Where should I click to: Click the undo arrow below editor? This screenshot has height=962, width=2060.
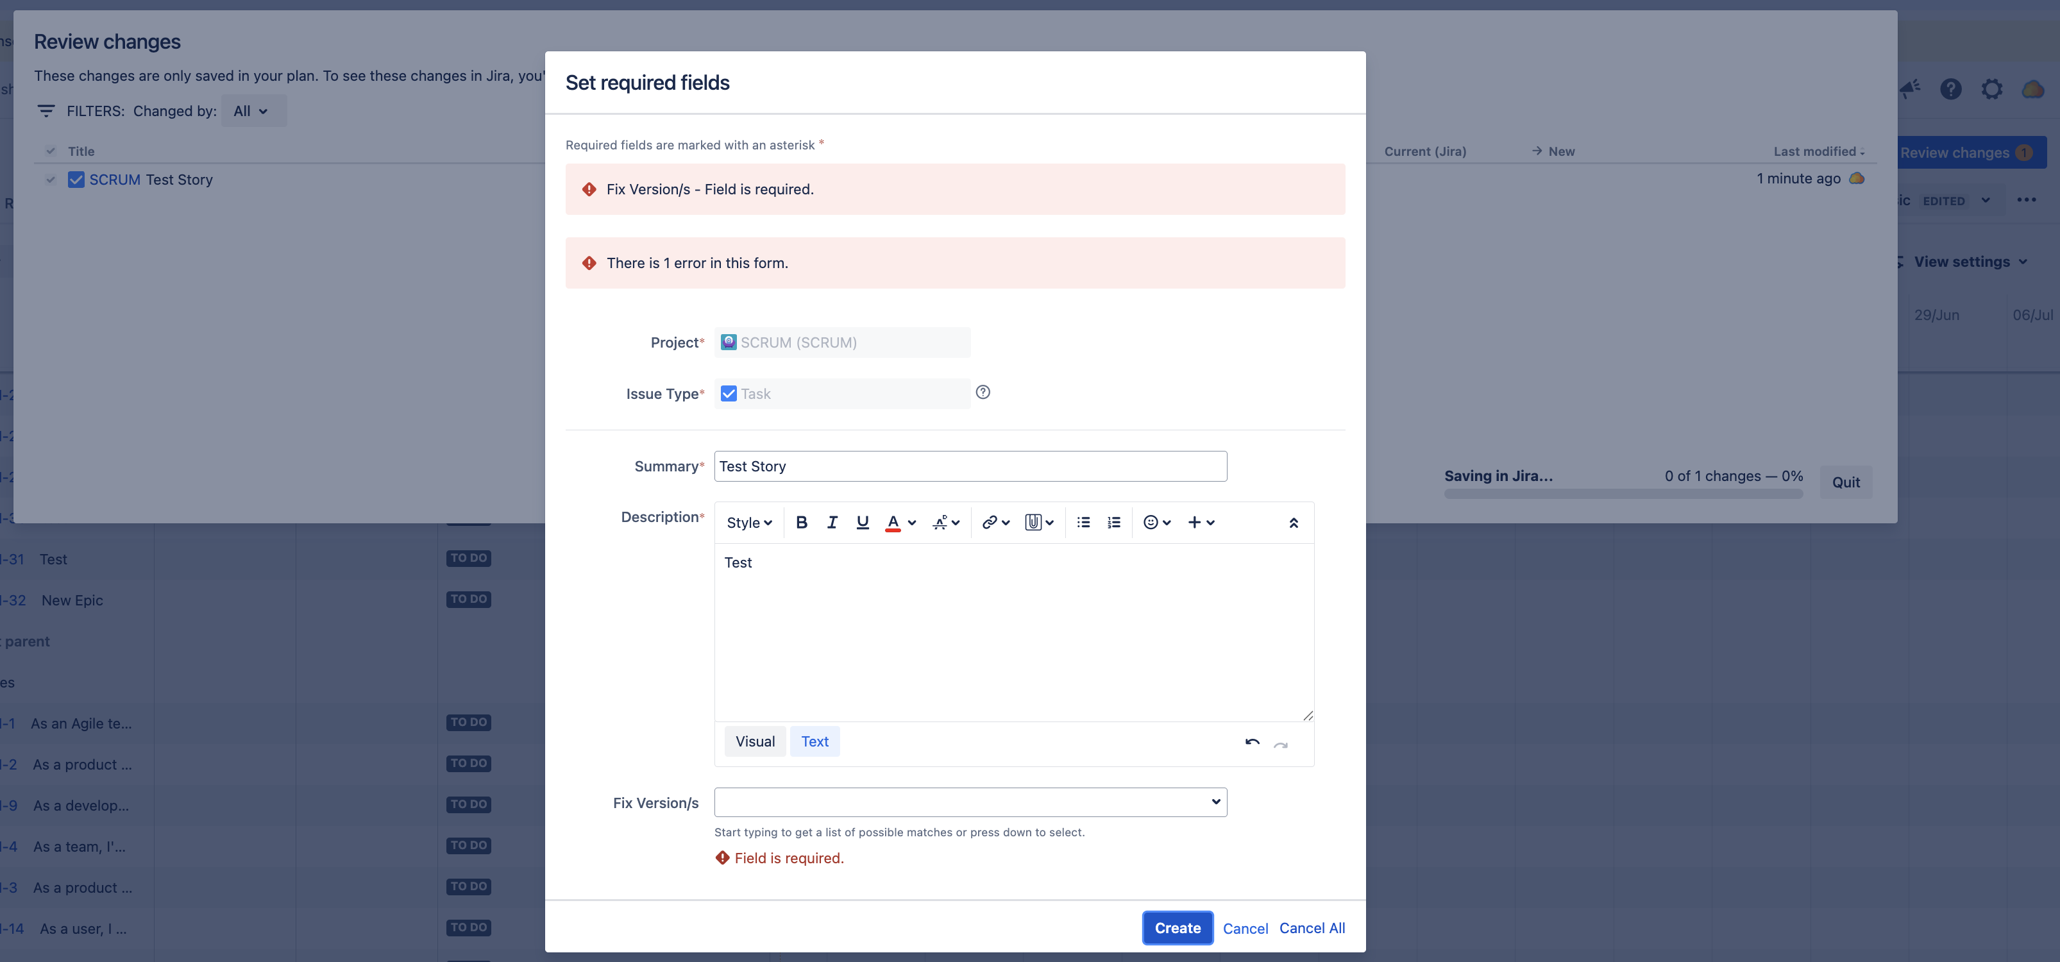[x=1251, y=742]
